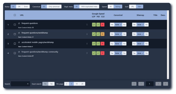Open external link for accelerated-mobile-pages/weeblramp

[19, 42]
